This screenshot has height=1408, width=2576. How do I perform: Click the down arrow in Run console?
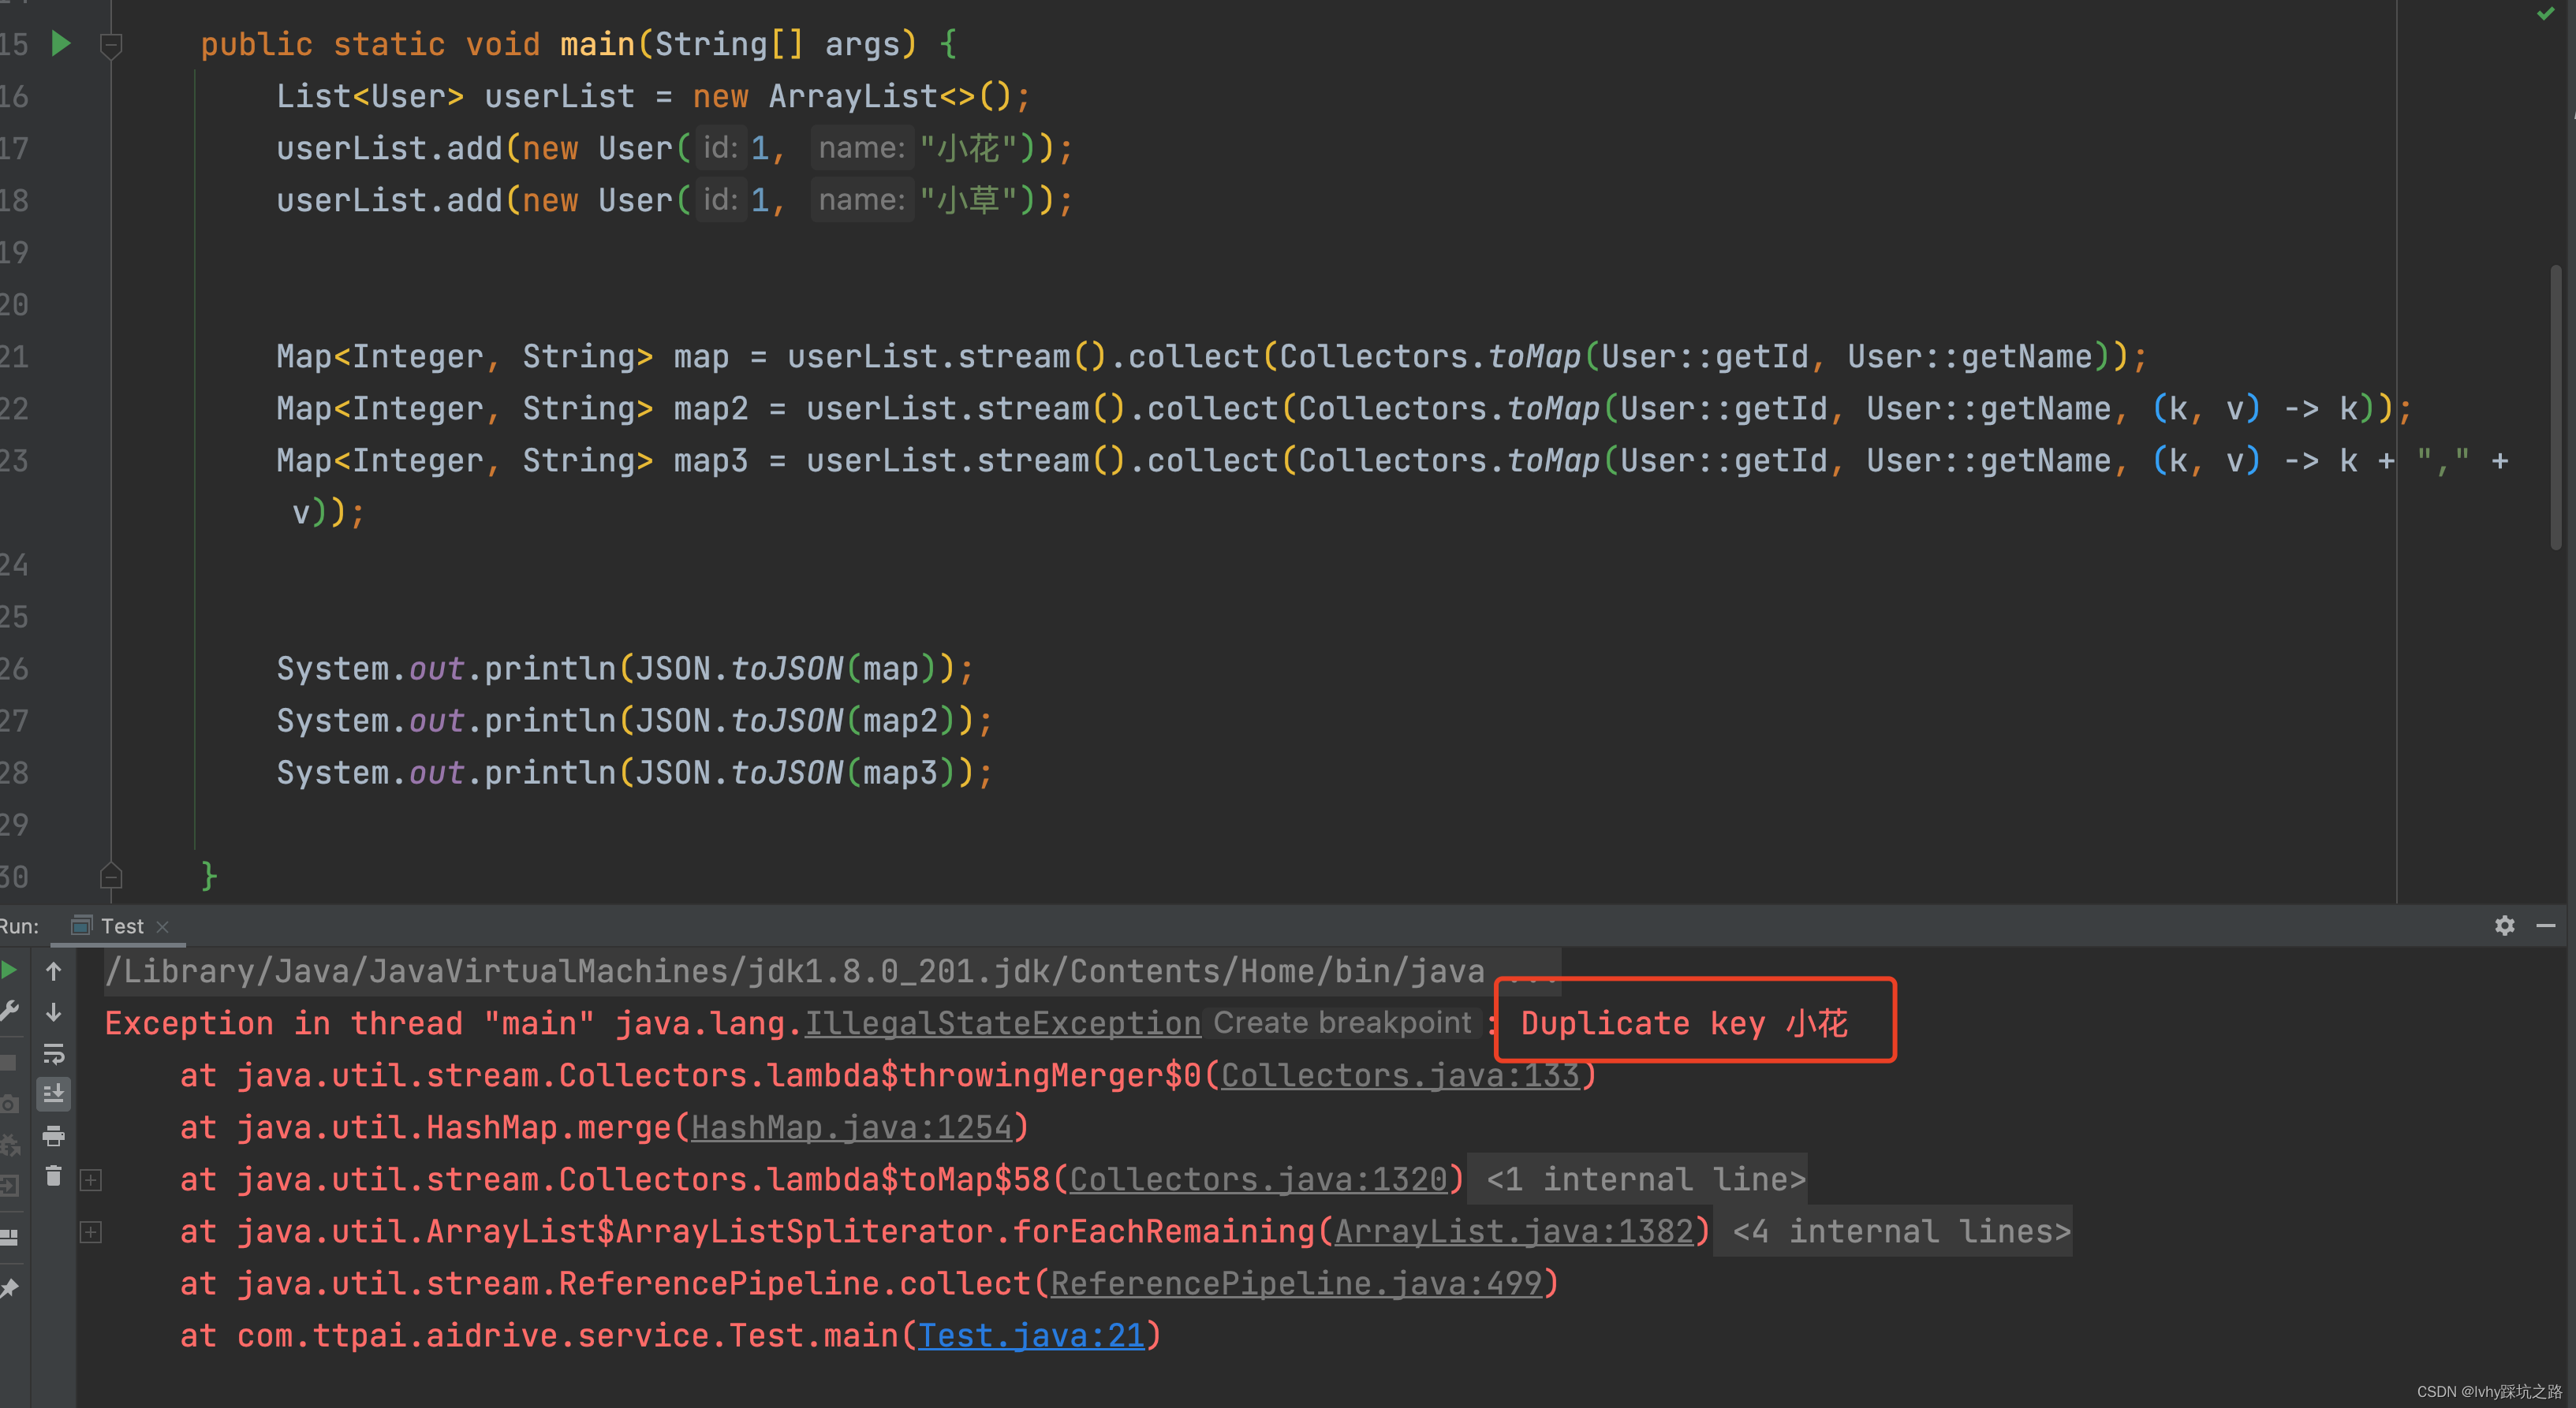click(x=54, y=1012)
